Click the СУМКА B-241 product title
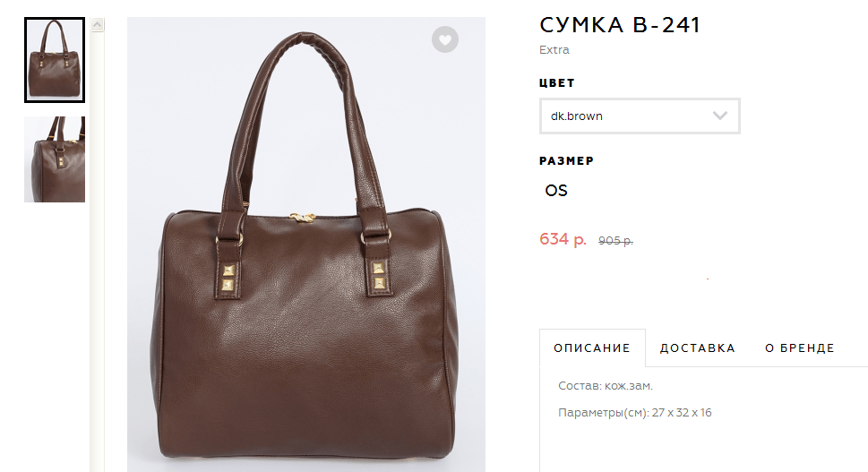The image size is (868, 472). pos(620,25)
